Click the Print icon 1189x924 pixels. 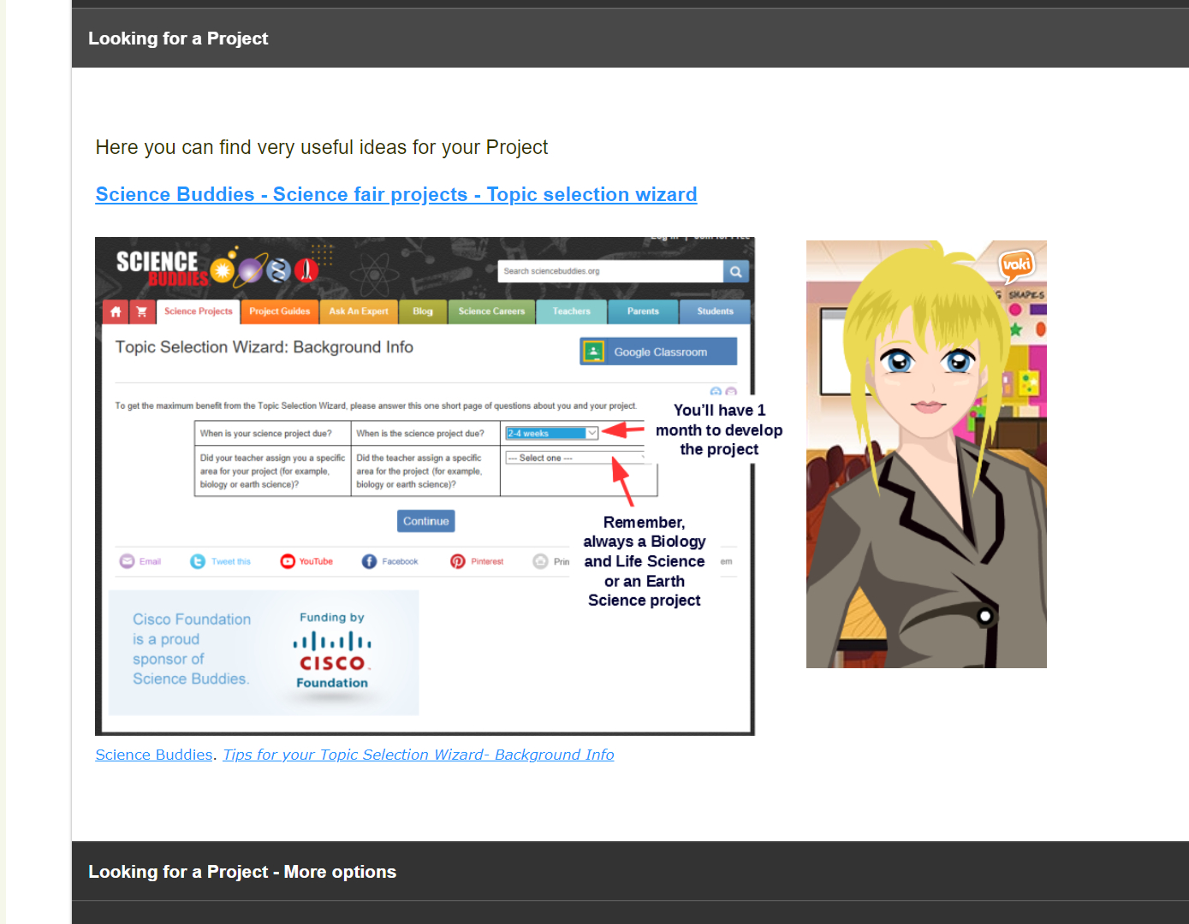coord(540,561)
